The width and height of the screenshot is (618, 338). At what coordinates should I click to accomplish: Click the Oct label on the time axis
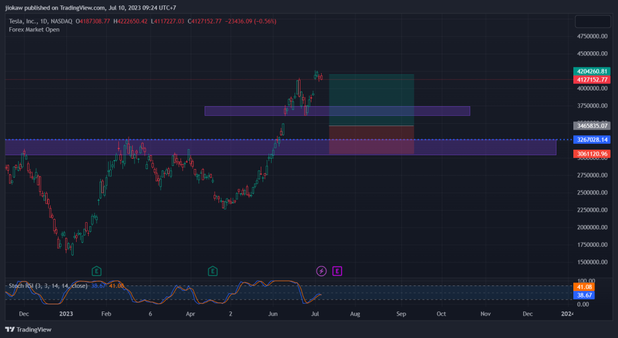tap(441, 314)
